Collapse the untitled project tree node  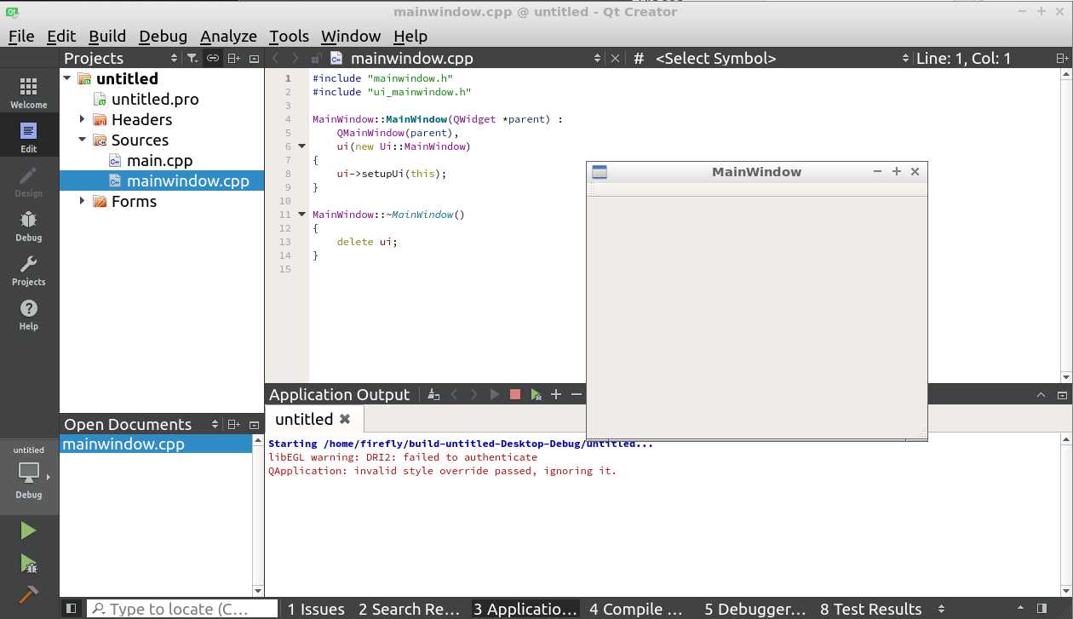pyautogui.click(x=67, y=78)
